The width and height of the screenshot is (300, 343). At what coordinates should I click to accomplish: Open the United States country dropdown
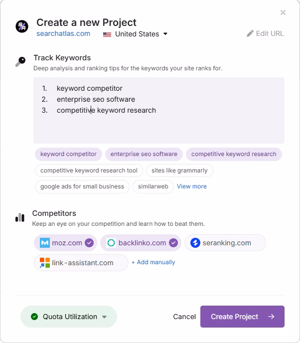tap(136, 34)
